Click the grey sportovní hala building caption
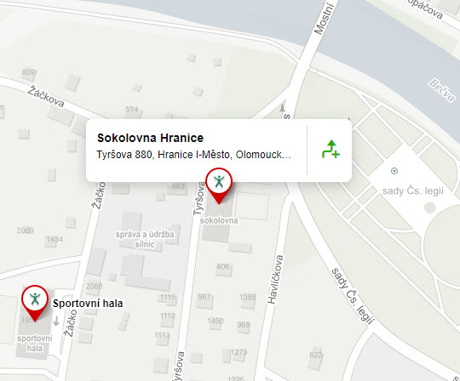 (35, 343)
